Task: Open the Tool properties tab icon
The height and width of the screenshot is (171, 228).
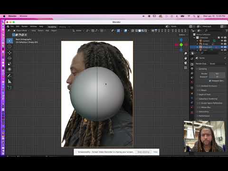Action: coord(192,58)
